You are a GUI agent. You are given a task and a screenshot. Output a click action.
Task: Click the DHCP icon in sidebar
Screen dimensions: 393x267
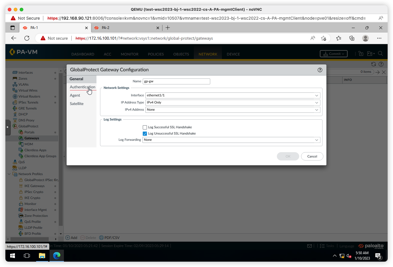point(15,114)
